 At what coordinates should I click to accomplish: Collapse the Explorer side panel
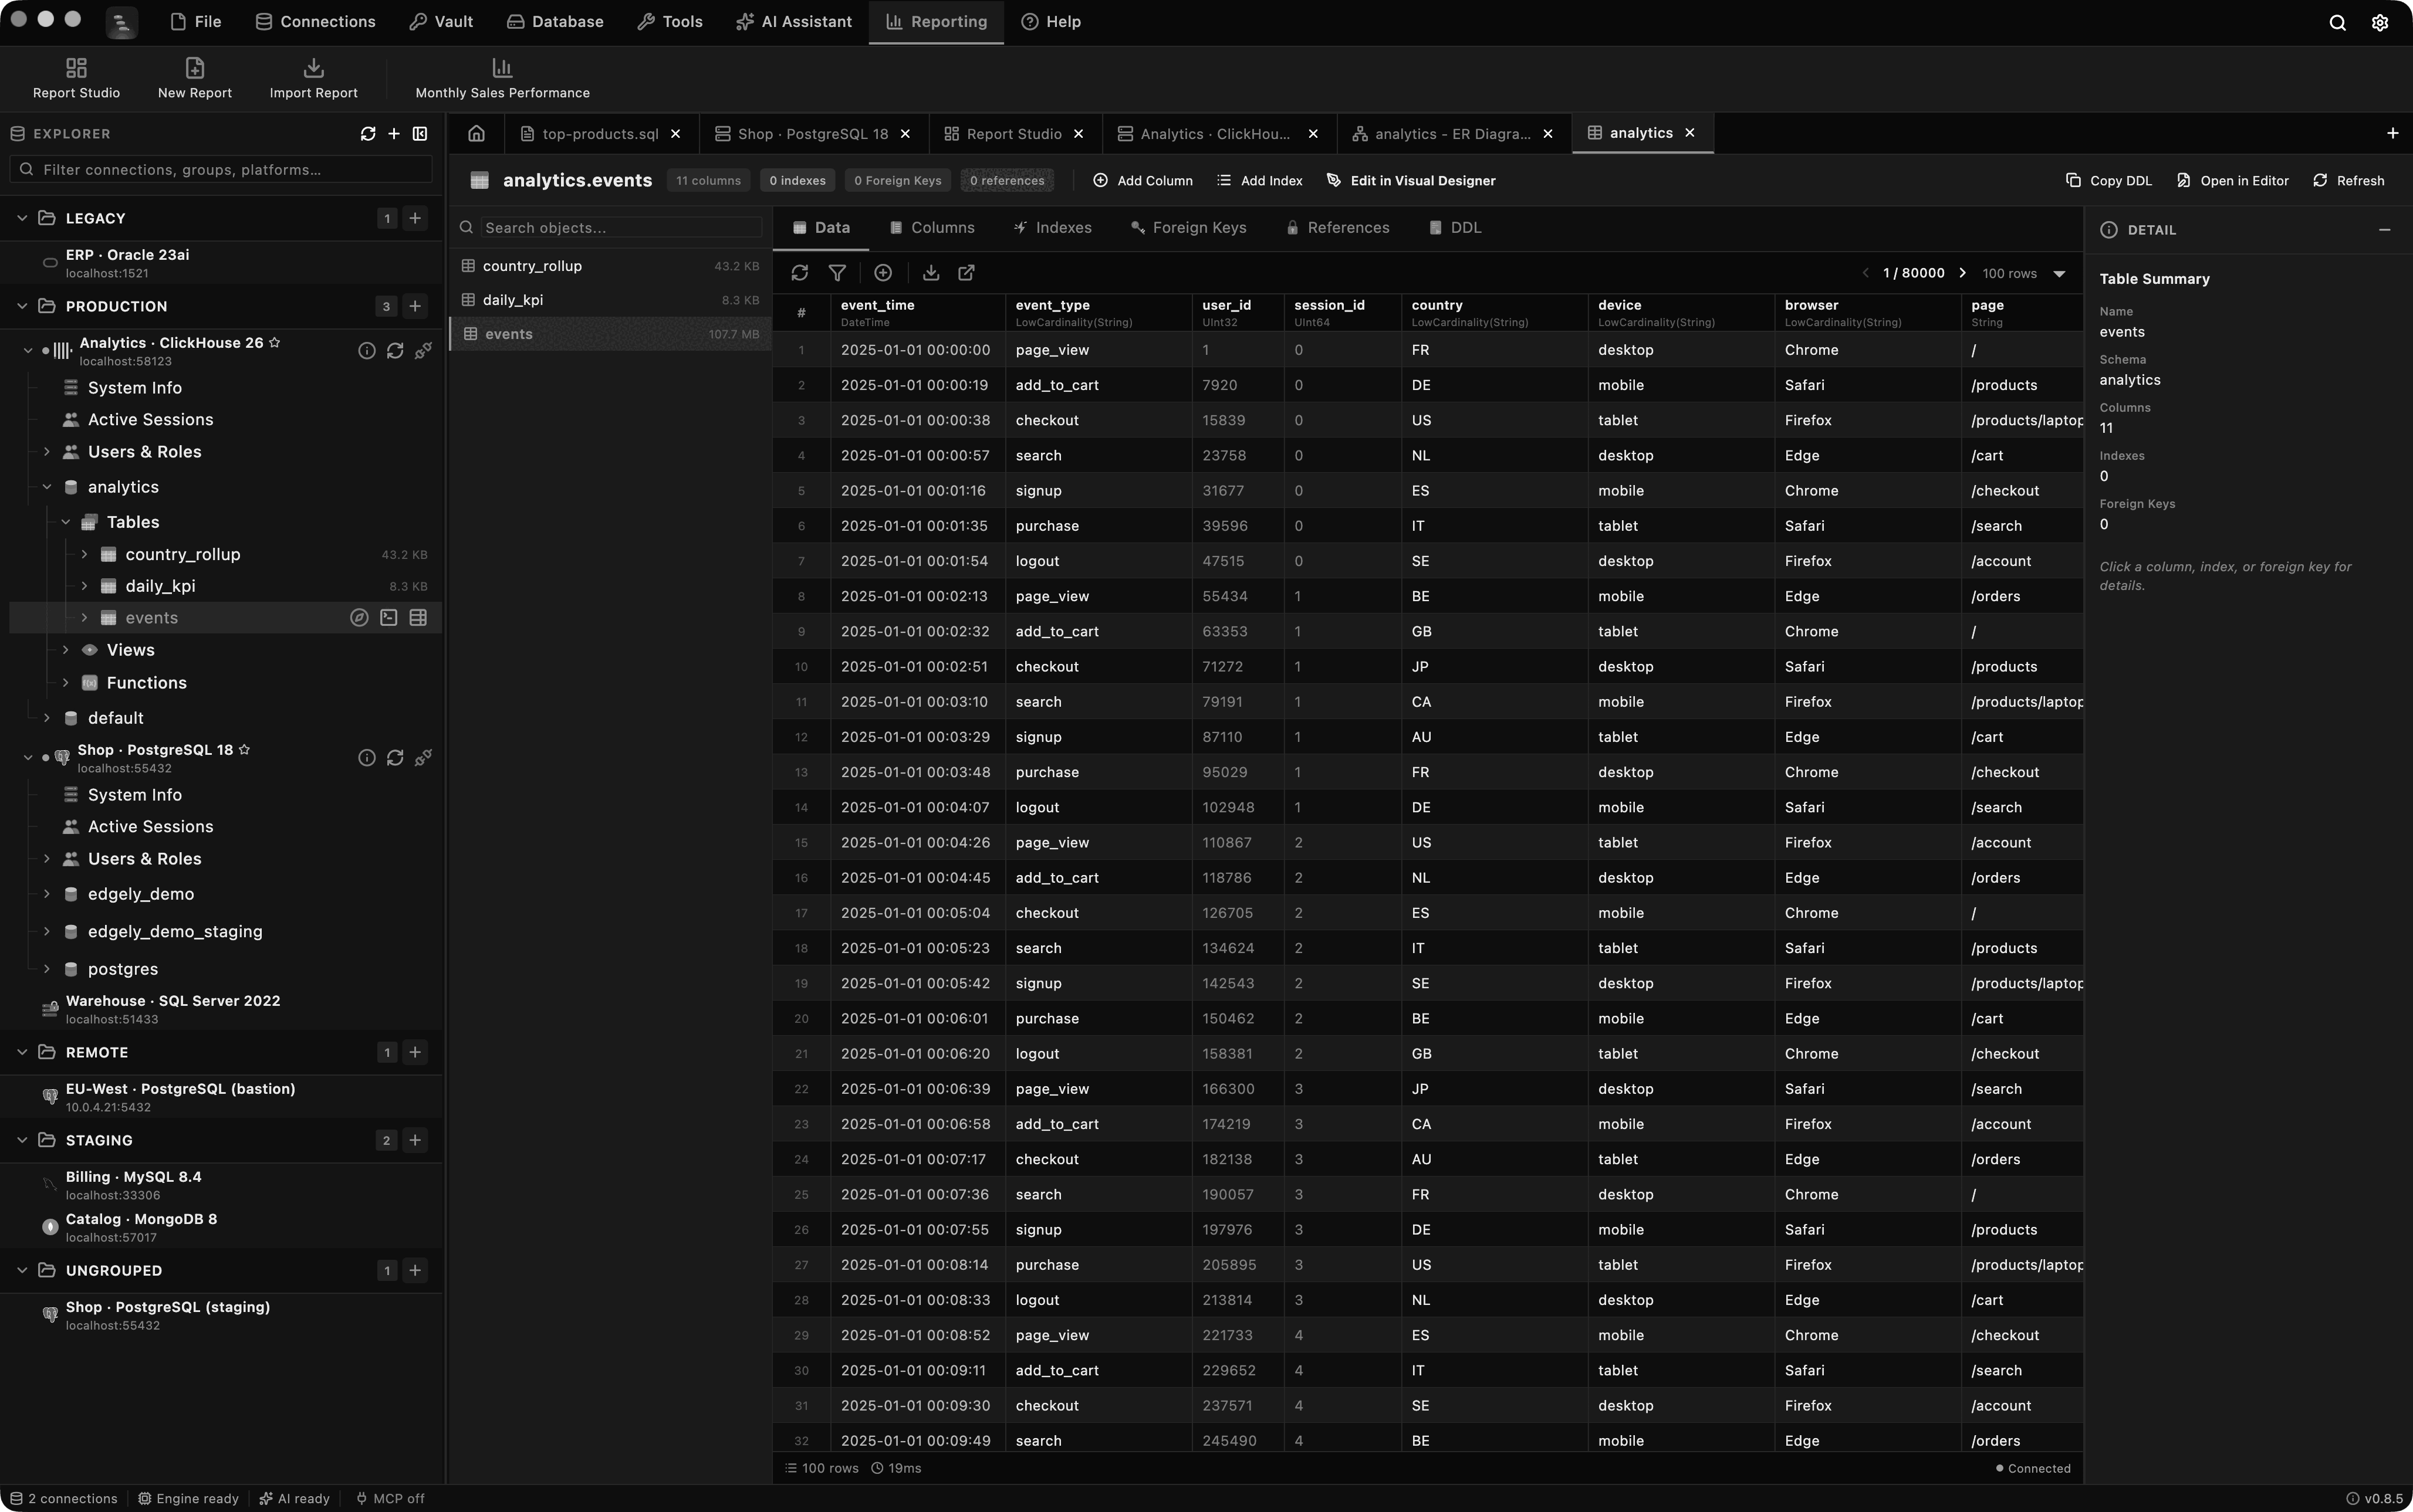click(x=420, y=134)
